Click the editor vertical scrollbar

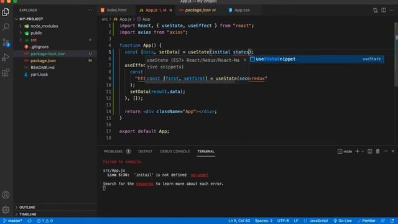[x=396, y=55]
